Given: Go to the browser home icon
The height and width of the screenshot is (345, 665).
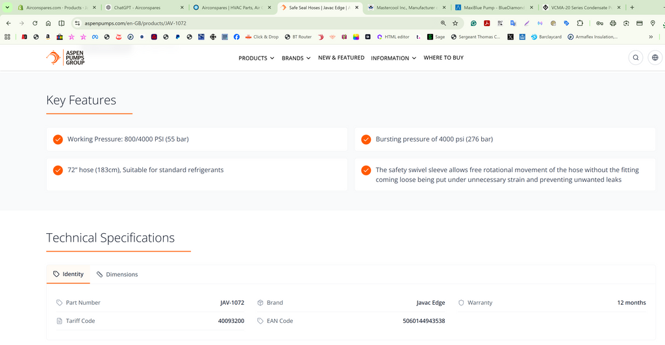Looking at the screenshot, I should coord(48,23).
